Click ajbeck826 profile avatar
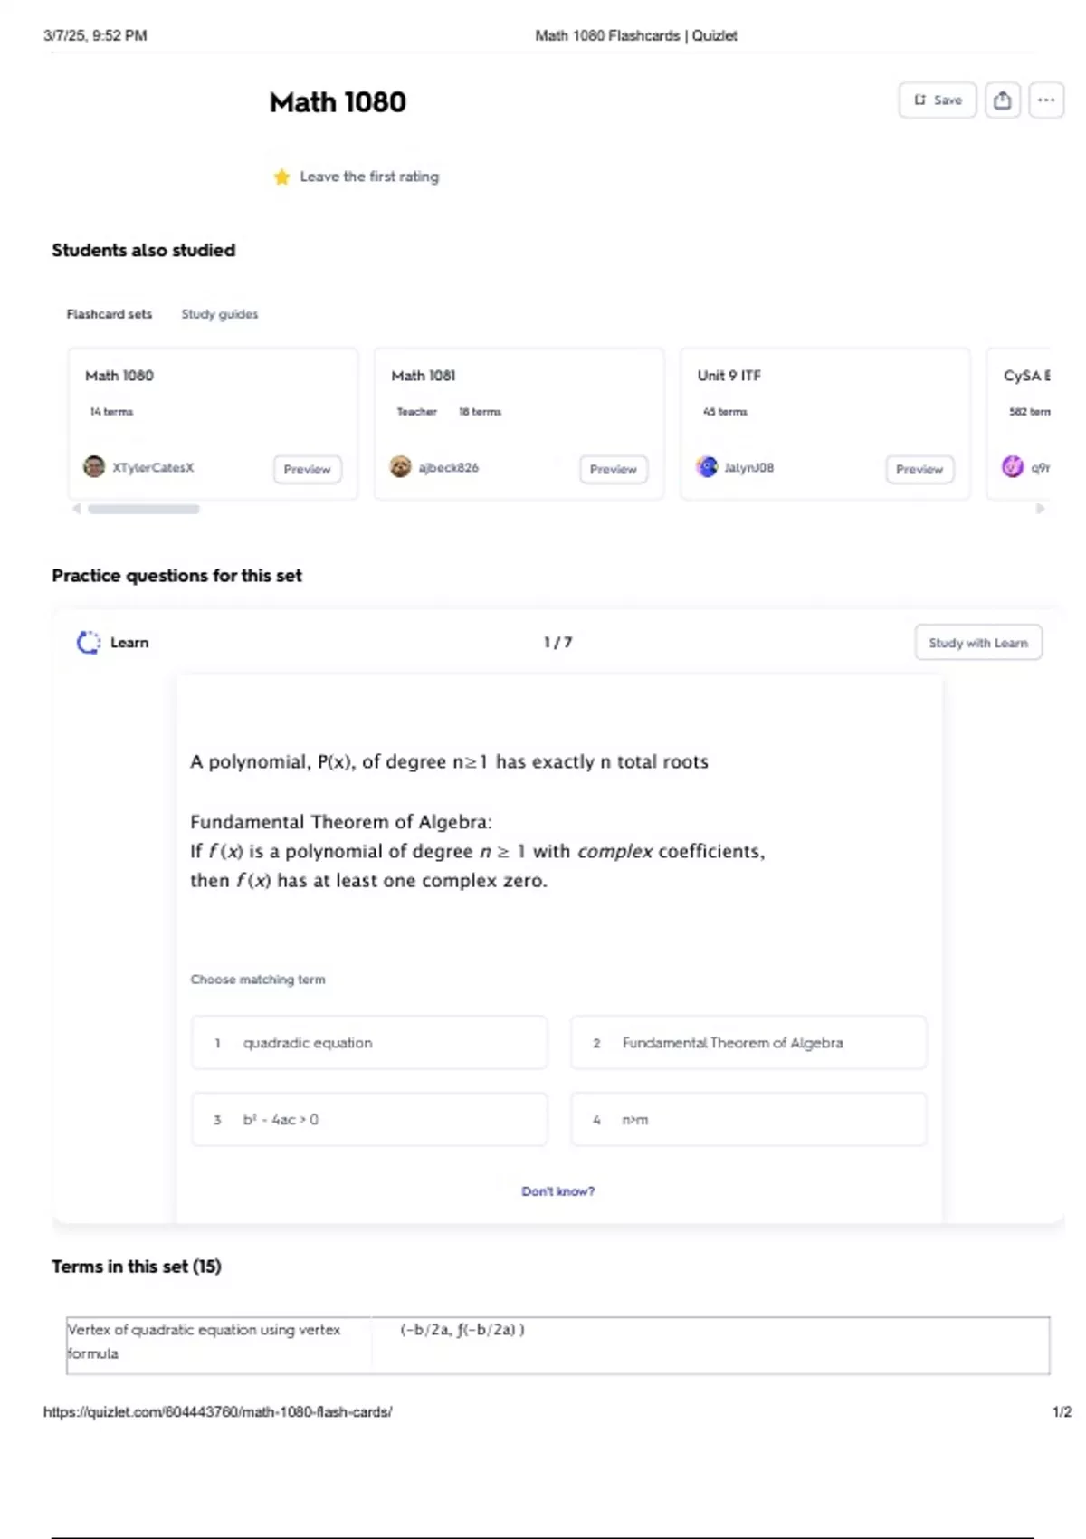The image size is (1086, 1539). point(400,467)
